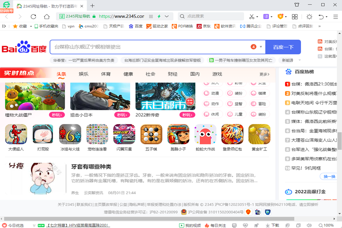This screenshot has width=342, height=228.
Task: Open the 蛇蛇大作战 game icon
Action: click(x=205, y=134)
